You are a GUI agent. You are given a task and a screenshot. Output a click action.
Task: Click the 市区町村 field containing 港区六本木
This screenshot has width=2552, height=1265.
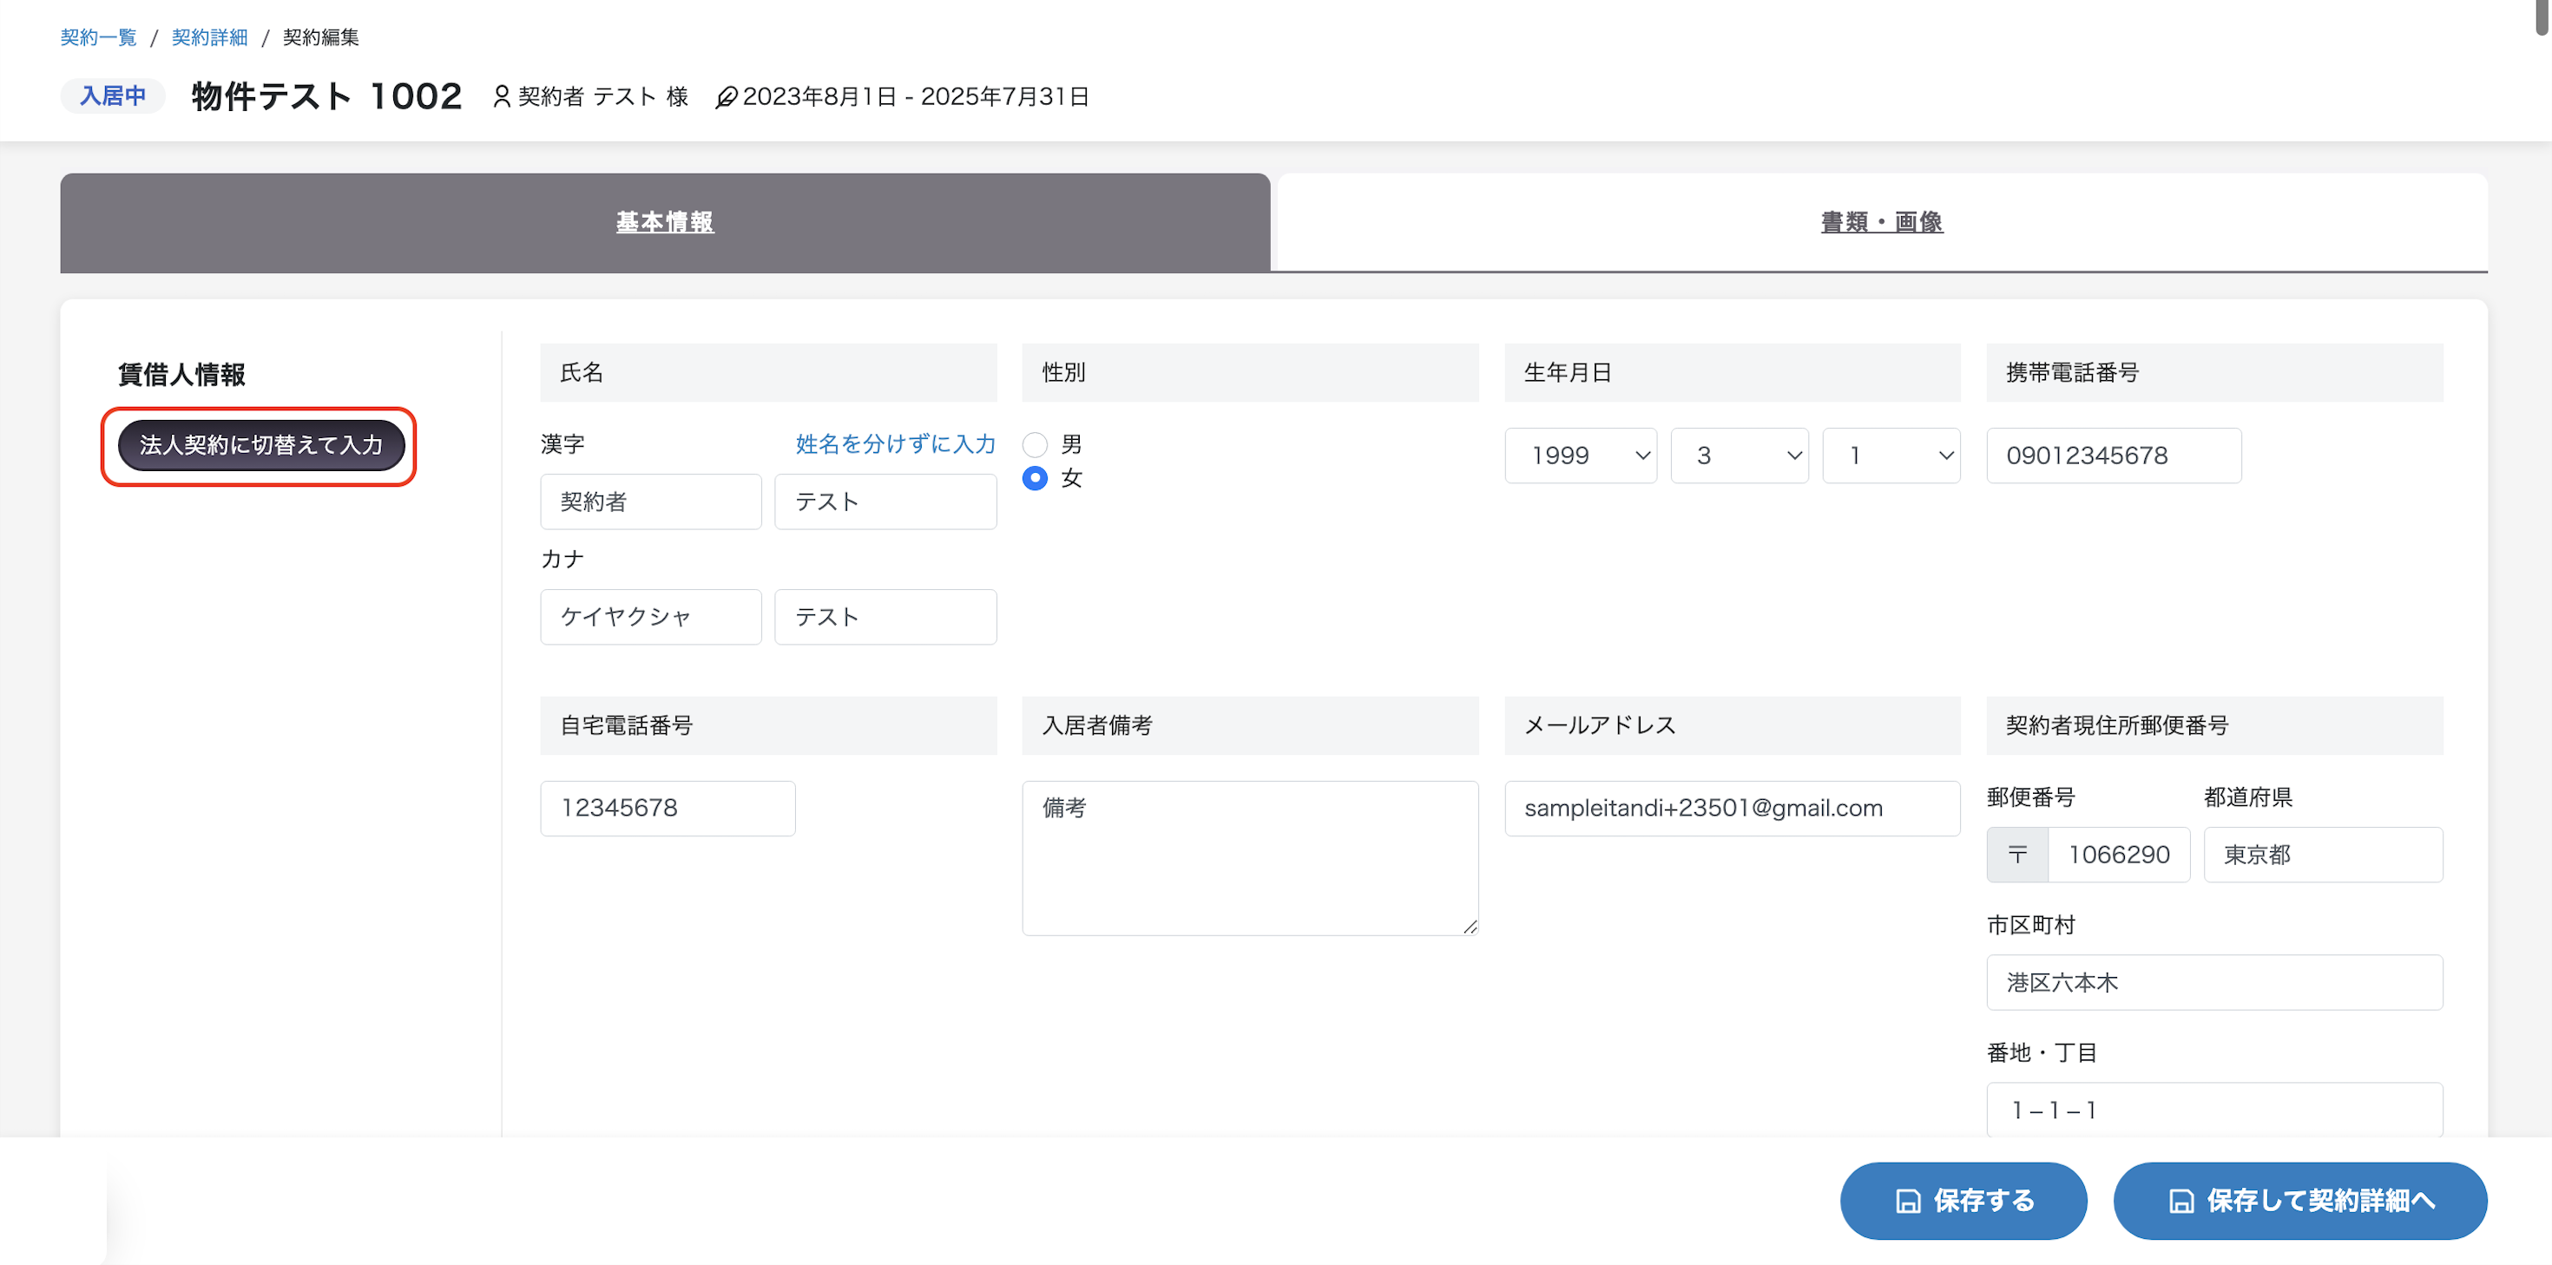[2215, 983]
